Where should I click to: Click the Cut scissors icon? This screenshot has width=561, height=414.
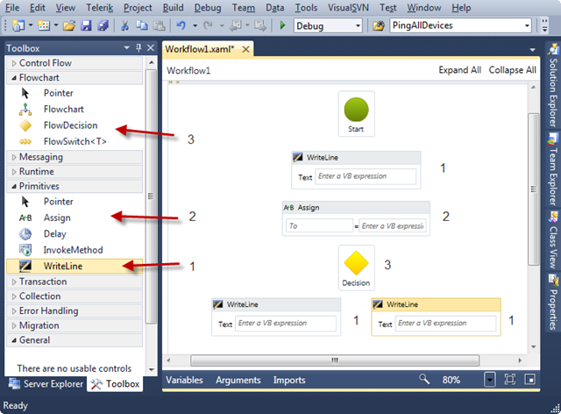(124, 25)
